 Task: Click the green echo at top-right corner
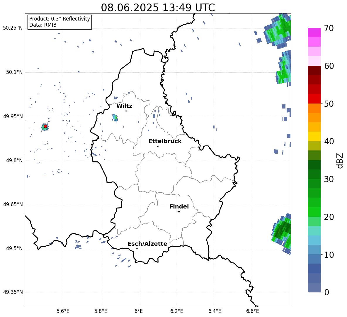click(278, 31)
